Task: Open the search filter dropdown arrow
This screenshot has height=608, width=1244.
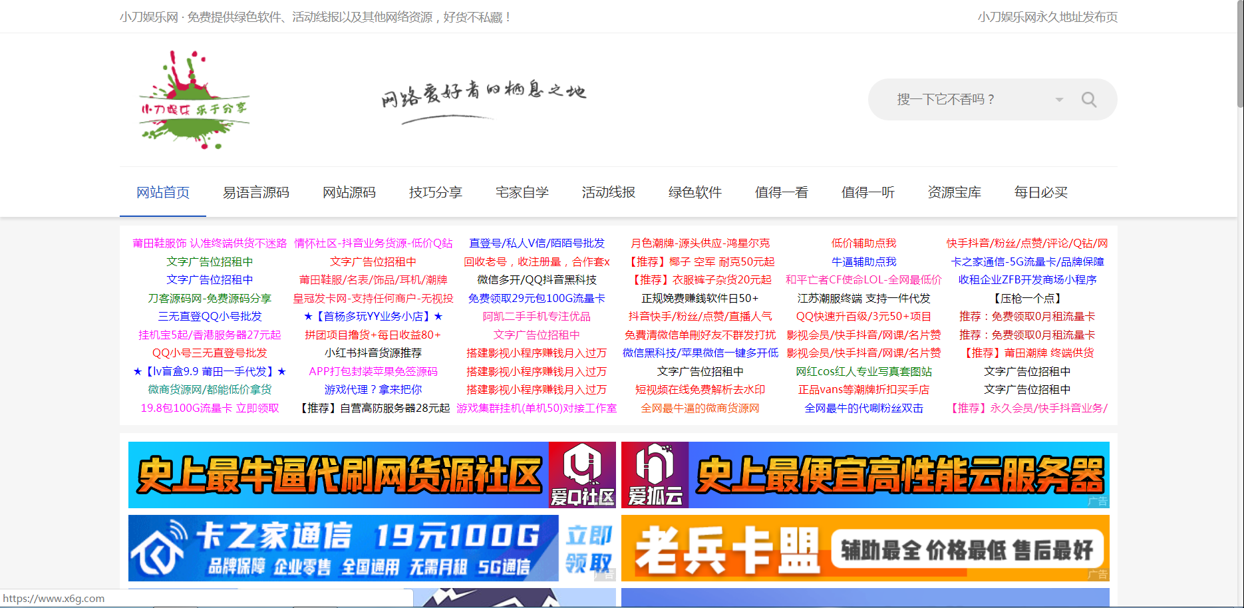Action: (1059, 99)
